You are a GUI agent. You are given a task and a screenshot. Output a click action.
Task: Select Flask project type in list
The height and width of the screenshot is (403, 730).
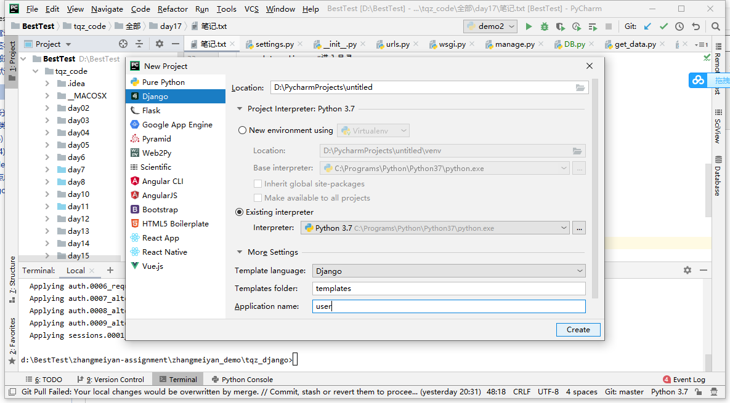[x=151, y=111]
